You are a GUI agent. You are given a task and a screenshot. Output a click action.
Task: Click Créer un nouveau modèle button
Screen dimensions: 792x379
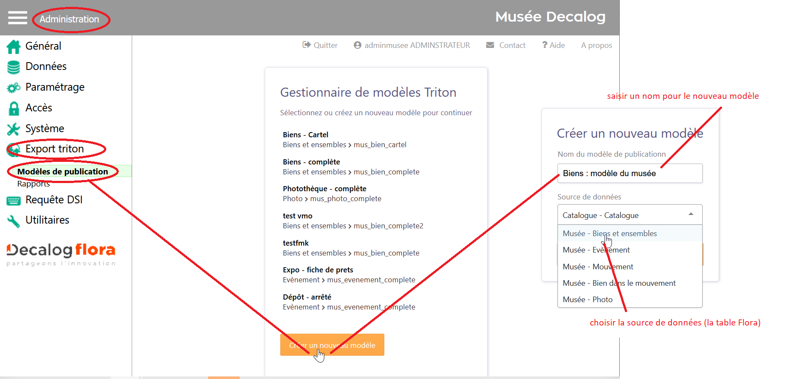(x=332, y=345)
